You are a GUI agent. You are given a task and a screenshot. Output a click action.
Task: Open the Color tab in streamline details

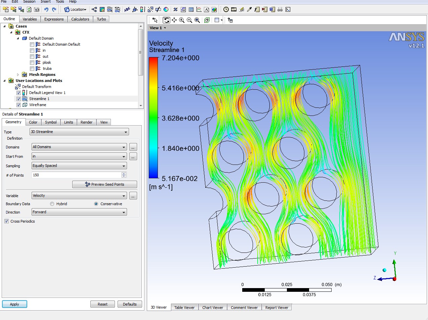pyautogui.click(x=33, y=122)
